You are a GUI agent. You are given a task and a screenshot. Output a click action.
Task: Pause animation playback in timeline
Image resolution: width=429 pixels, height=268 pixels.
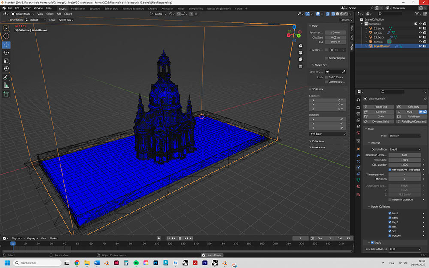point(180,238)
